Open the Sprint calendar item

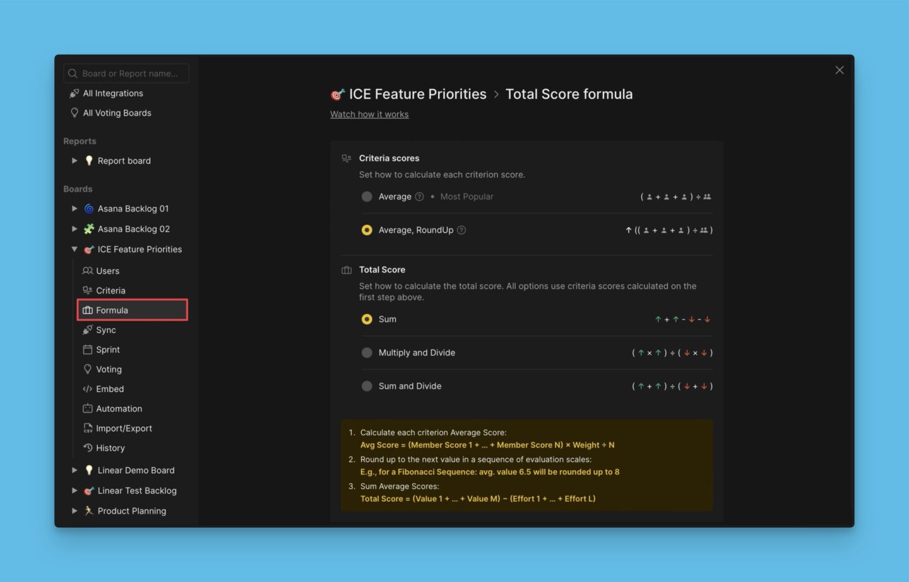click(107, 350)
